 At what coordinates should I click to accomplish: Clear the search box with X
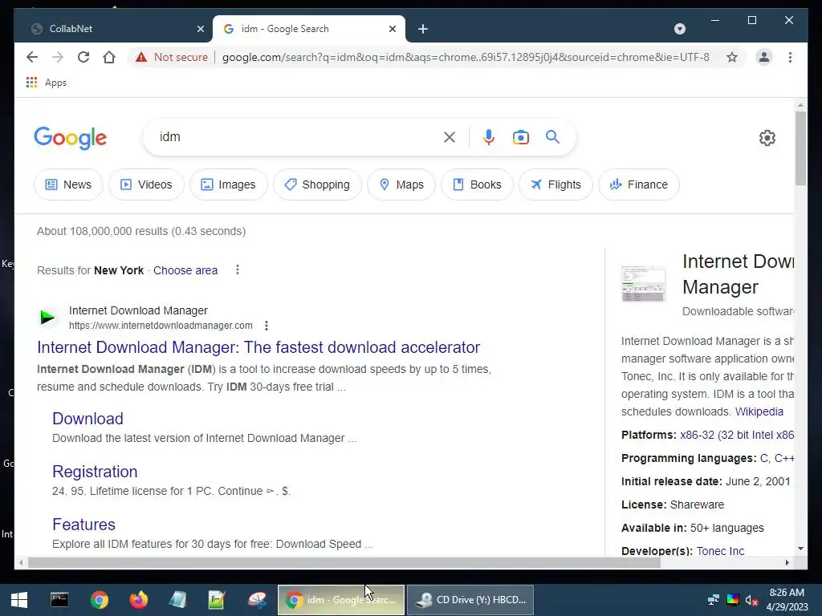pos(450,137)
